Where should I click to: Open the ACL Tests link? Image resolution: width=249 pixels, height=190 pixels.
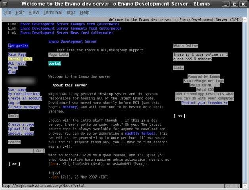17,63
